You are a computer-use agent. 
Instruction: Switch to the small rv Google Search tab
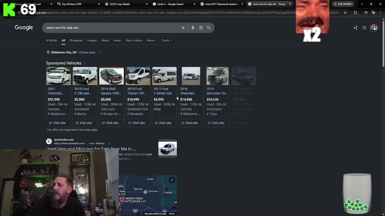[x=174, y=4]
